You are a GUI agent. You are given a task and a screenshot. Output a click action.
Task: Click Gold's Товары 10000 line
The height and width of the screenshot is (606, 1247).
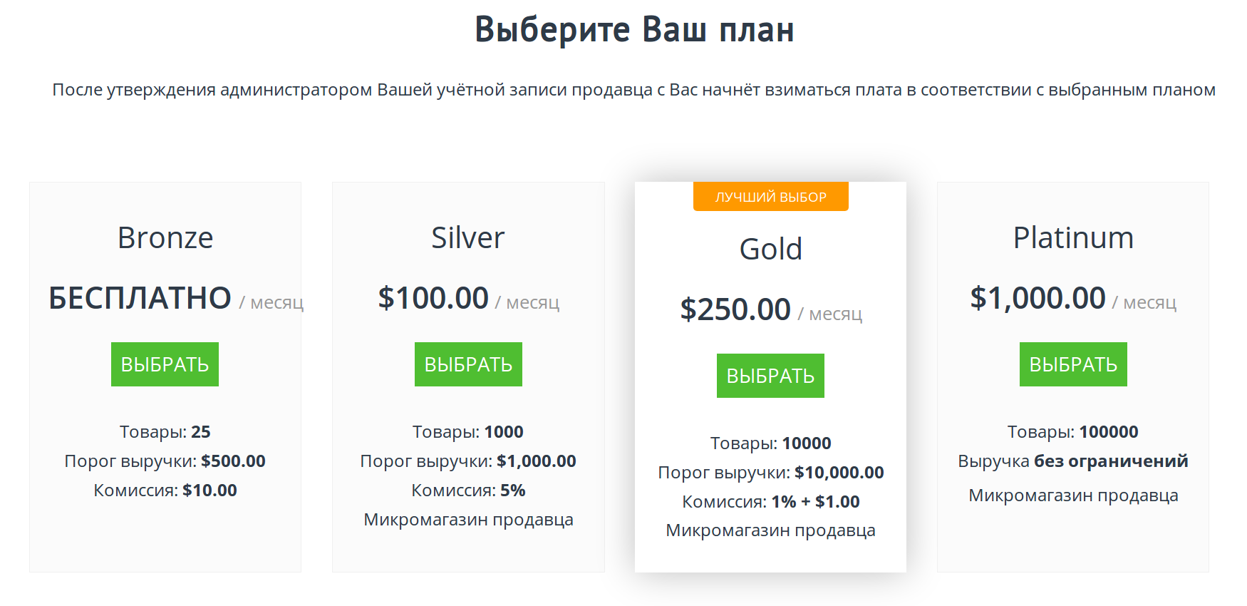point(771,443)
